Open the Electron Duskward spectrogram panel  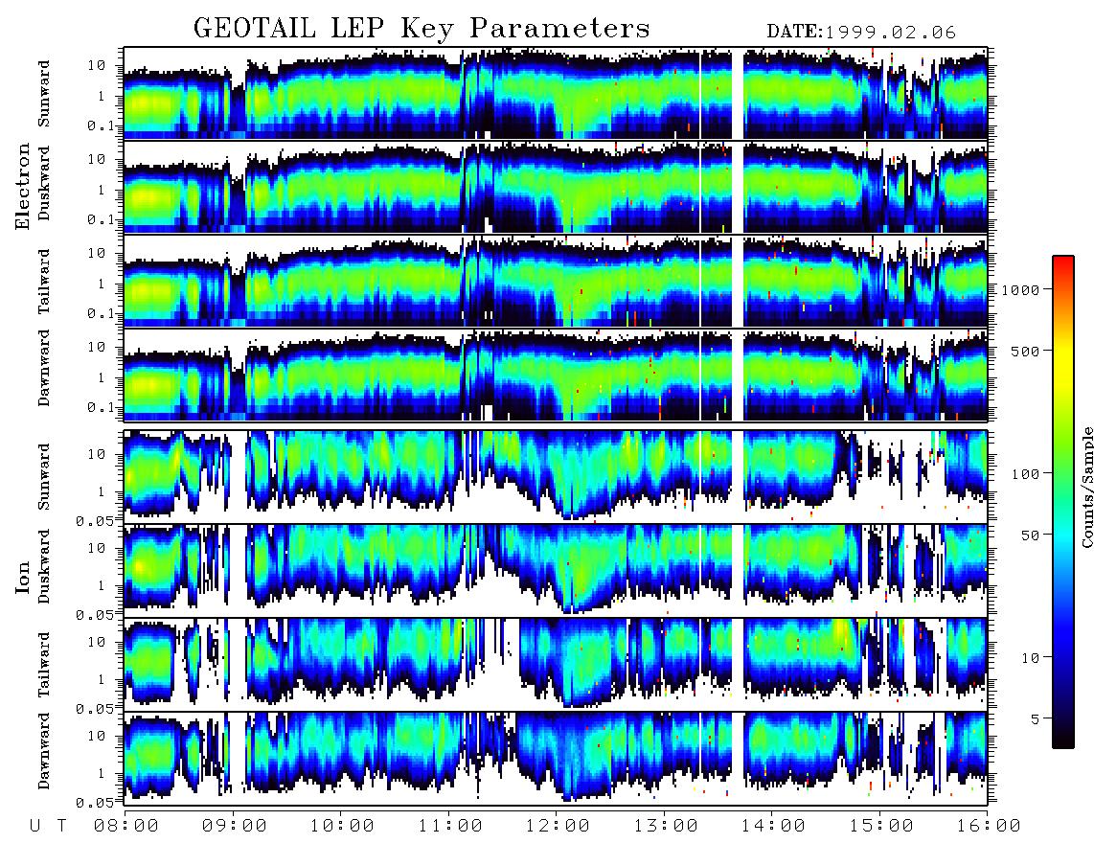tap(556, 187)
